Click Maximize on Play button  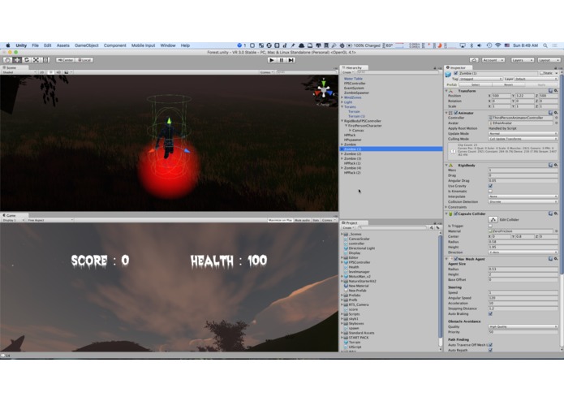click(280, 220)
